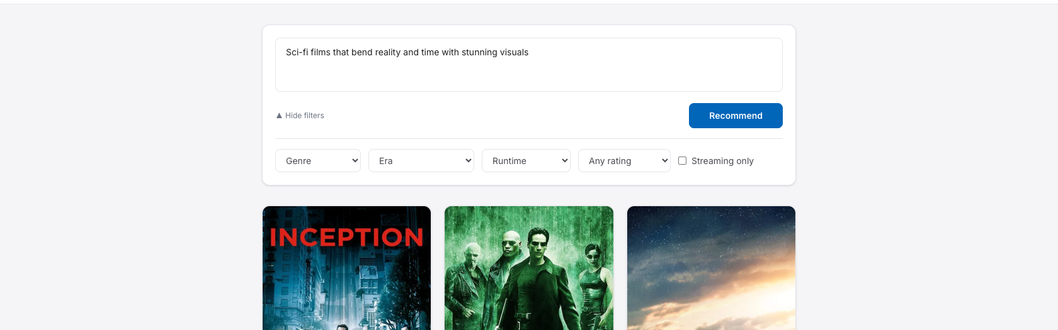Select the green Matrix poster card

(x=529, y=268)
